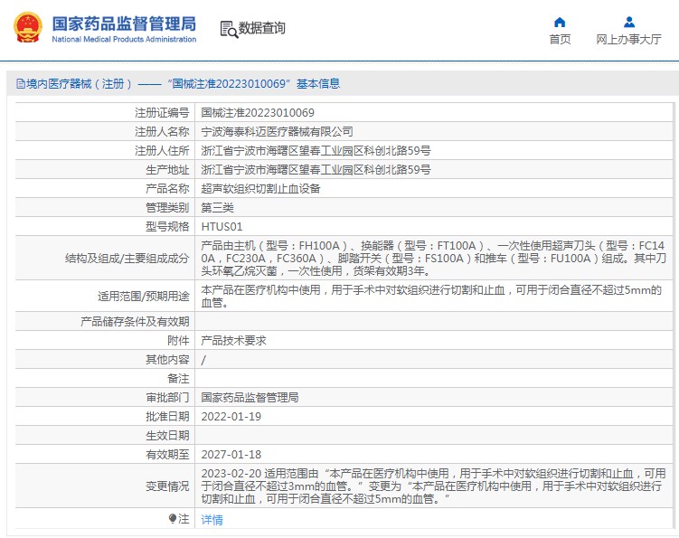Select approval date 2022-01-19
The image size is (679, 538).
[x=231, y=417]
